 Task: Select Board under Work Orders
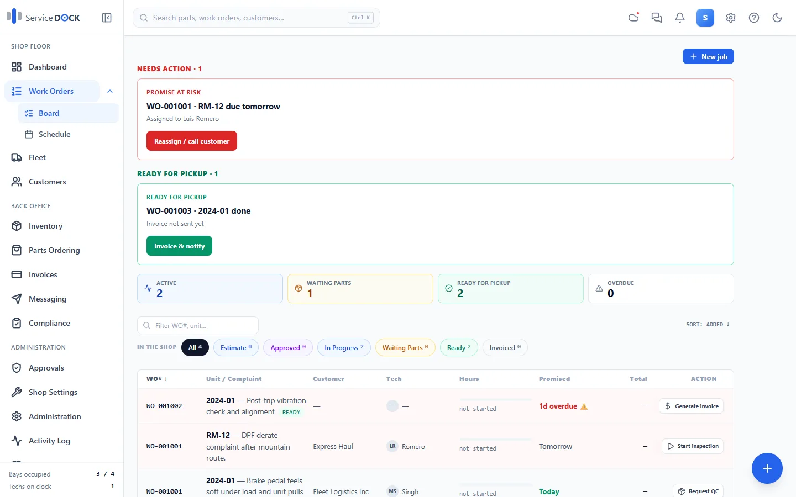click(68, 113)
